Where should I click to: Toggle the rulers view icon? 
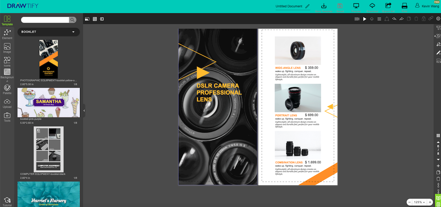tap(87, 19)
